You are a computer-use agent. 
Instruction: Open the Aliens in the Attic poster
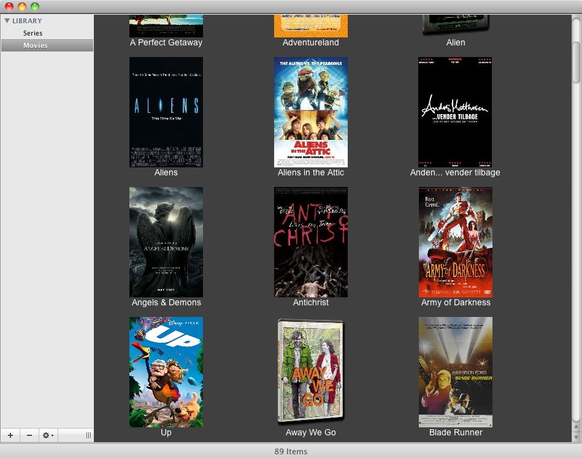[311, 112]
